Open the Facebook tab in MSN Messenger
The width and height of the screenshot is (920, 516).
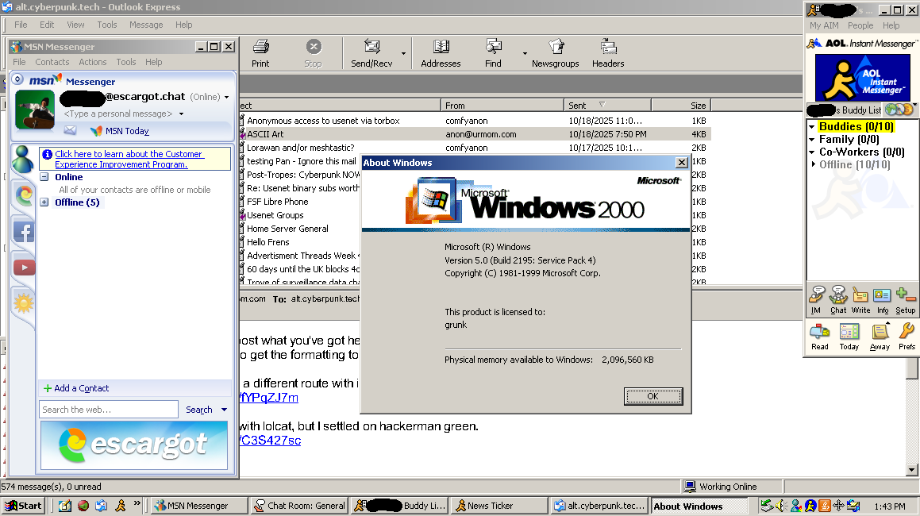tap(24, 233)
